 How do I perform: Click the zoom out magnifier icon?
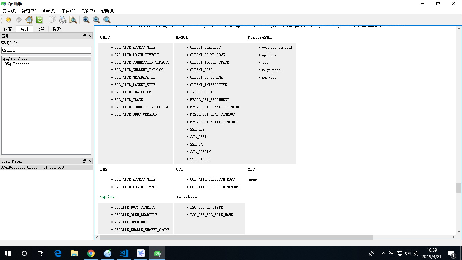click(x=96, y=20)
